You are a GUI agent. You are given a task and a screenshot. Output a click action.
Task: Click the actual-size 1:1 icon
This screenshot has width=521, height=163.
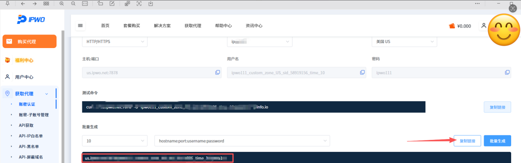coord(85,3)
